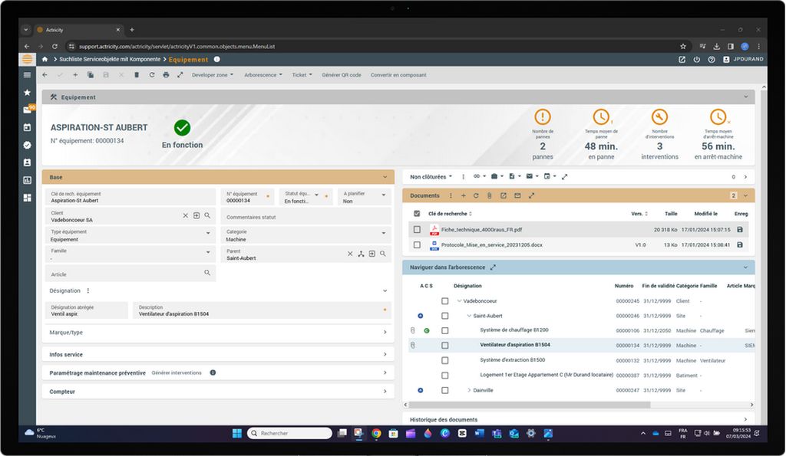Click the arborescence horizontal scrollbar
This screenshot has width=786, height=456.
click(x=530, y=405)
